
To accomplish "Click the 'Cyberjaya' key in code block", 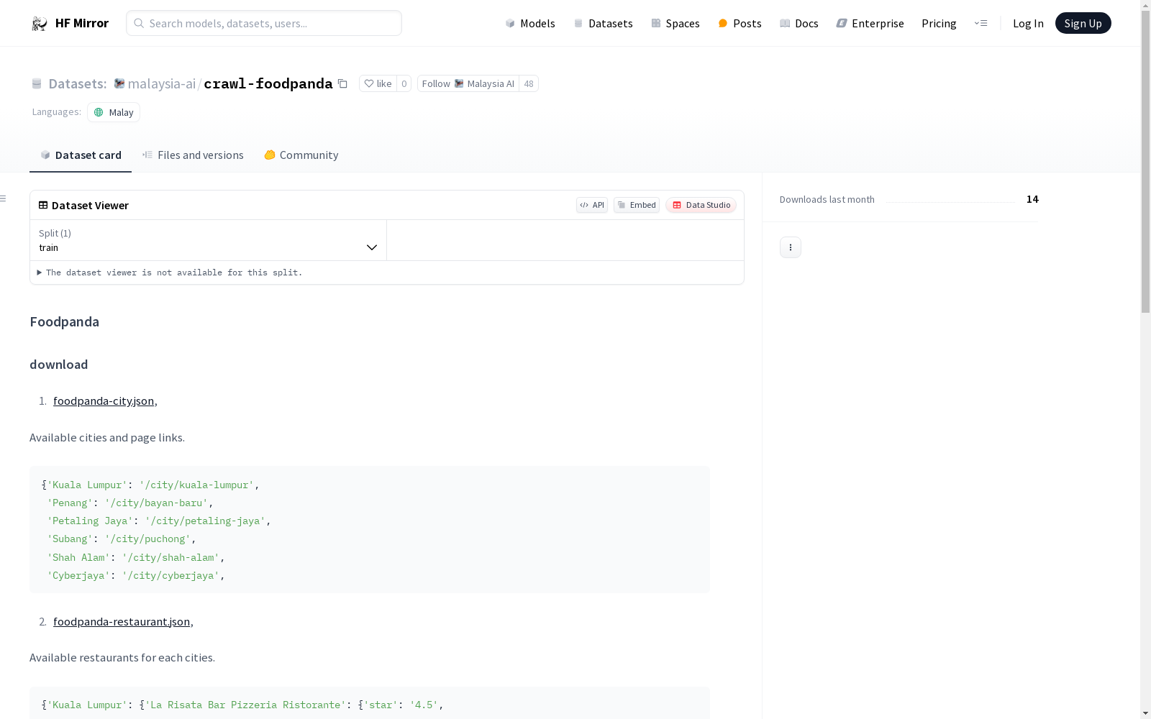I will point(78,576).
